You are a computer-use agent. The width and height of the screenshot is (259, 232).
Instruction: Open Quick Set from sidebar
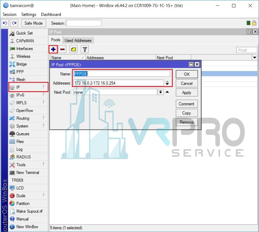pos(28,33)
